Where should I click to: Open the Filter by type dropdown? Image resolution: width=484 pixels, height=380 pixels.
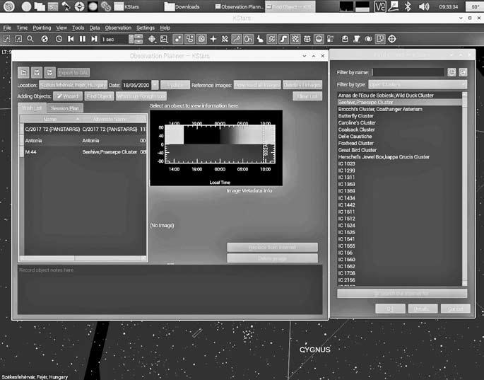click(418, 84)
